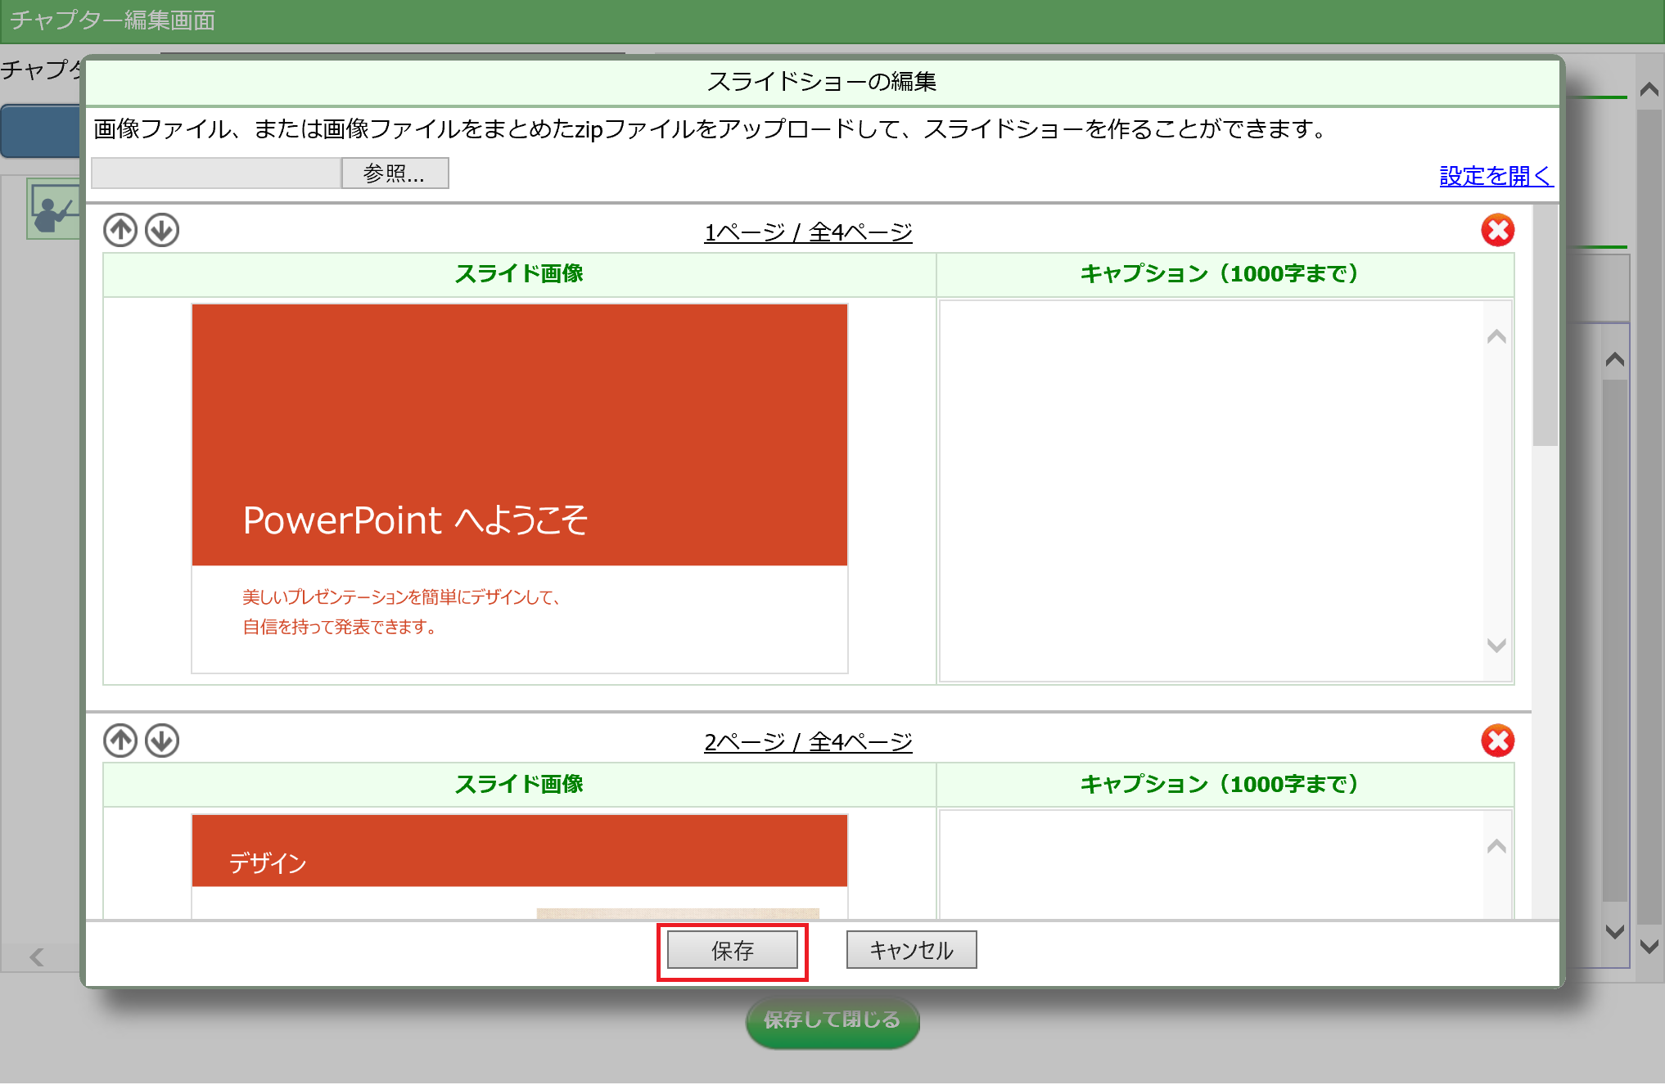Click the 2ページ / 全4ページ heading

[x=808, y=742]
